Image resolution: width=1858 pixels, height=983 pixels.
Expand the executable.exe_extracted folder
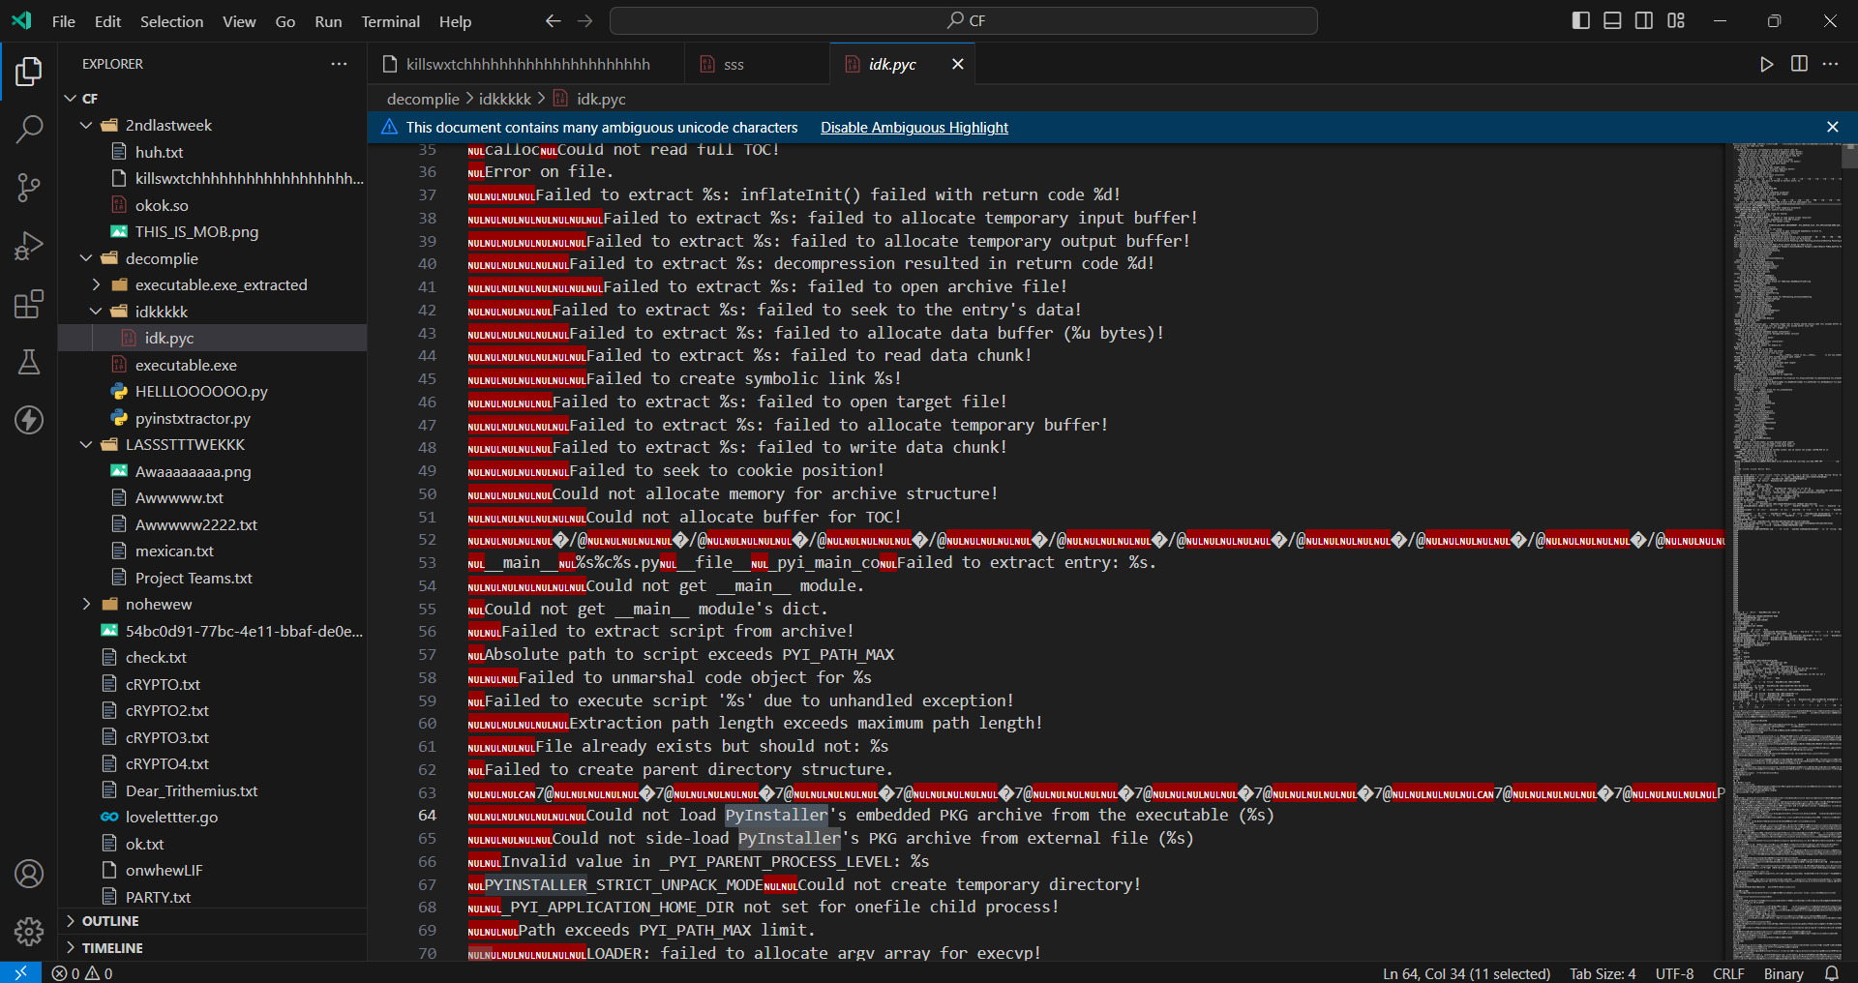[x=221, y=285]
